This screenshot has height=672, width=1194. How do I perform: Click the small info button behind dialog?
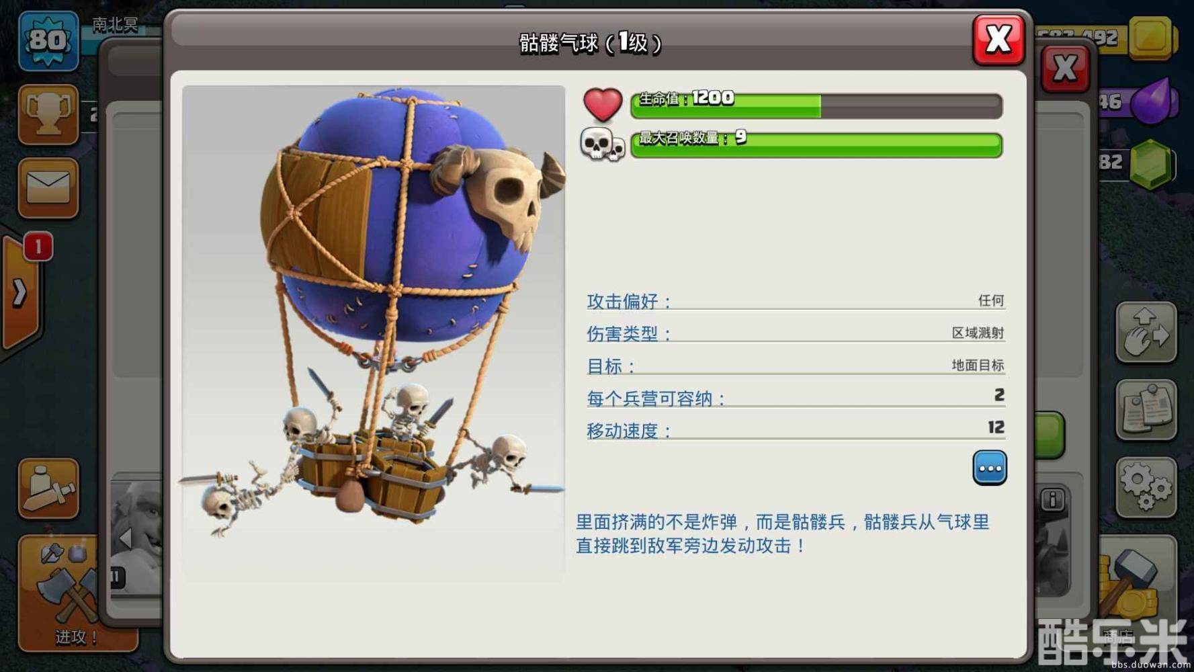click(x=1052, y=500)
